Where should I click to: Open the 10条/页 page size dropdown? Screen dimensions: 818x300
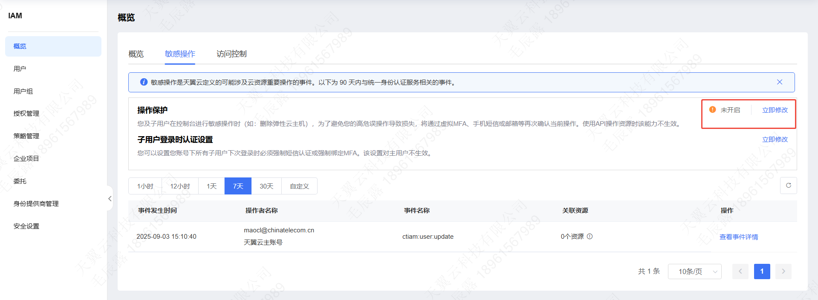coord(694,271)
